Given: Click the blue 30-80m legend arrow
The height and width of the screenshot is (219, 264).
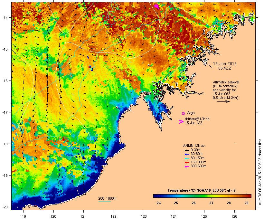Looking at the screenshot, I should [x=187, y=154].
